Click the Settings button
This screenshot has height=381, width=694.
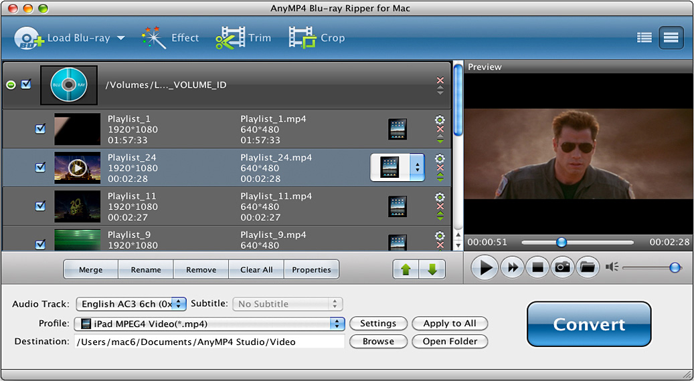pyautogui.click(x=378, y=324)
